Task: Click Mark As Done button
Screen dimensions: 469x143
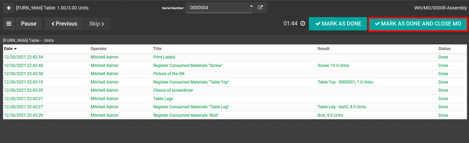Action: 338,24
